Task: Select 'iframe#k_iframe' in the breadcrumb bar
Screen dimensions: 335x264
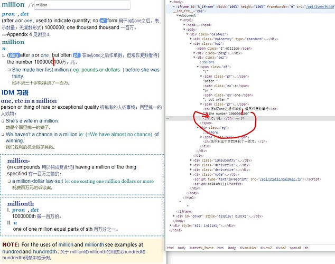Action: point(201,248)
